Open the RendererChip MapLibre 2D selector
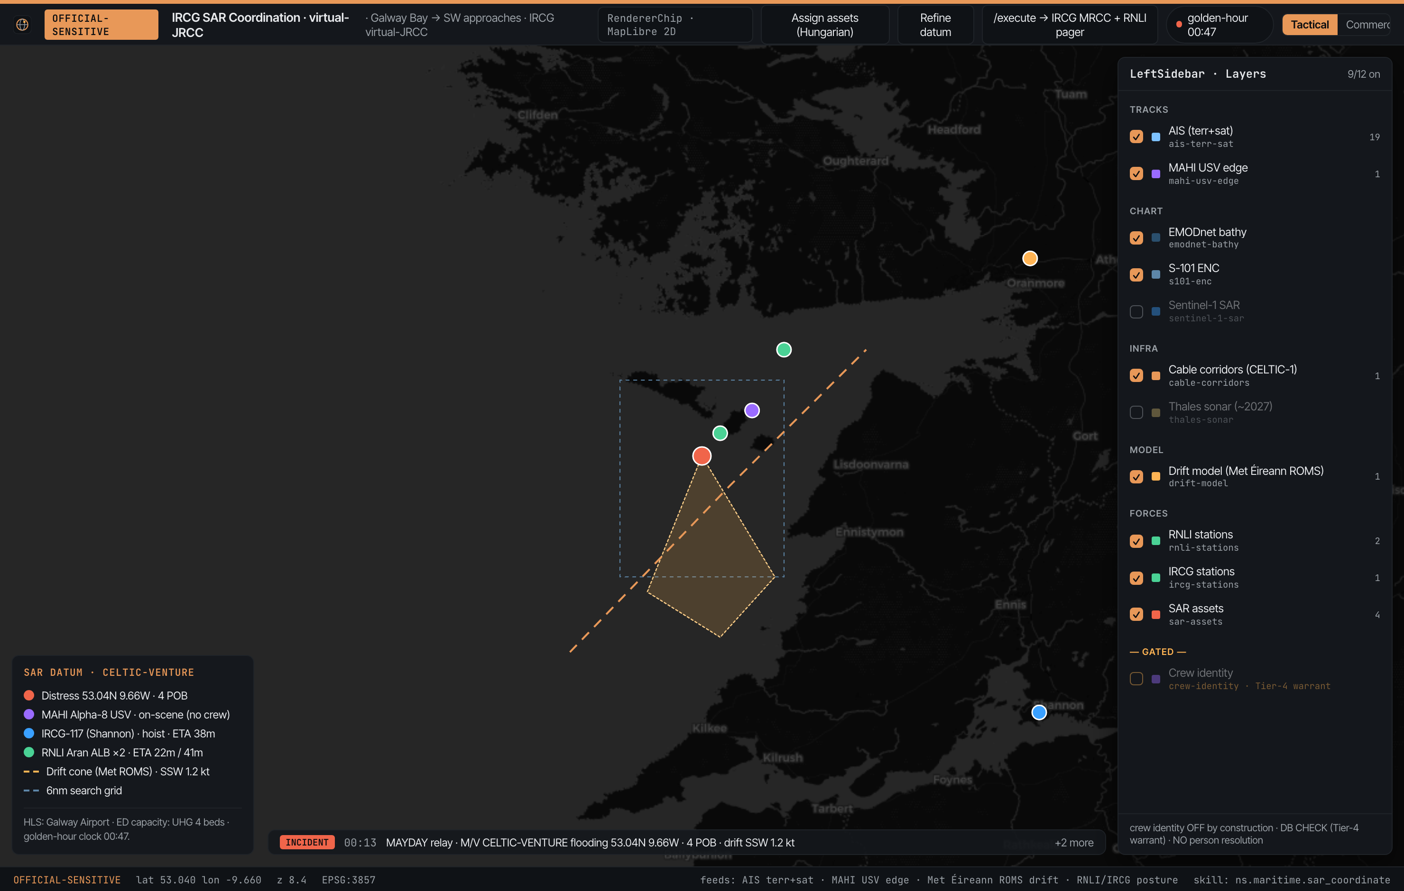The height and width of the screenshot is (891, 1404). 674,25
